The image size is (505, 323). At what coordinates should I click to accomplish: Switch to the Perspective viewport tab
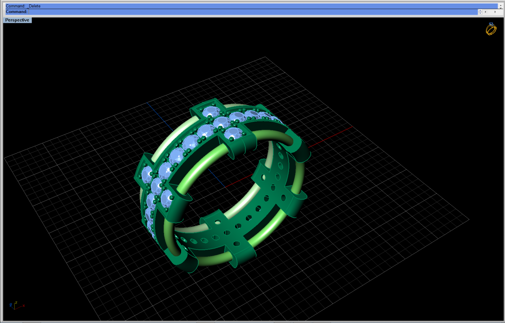(x=17, y=20)
